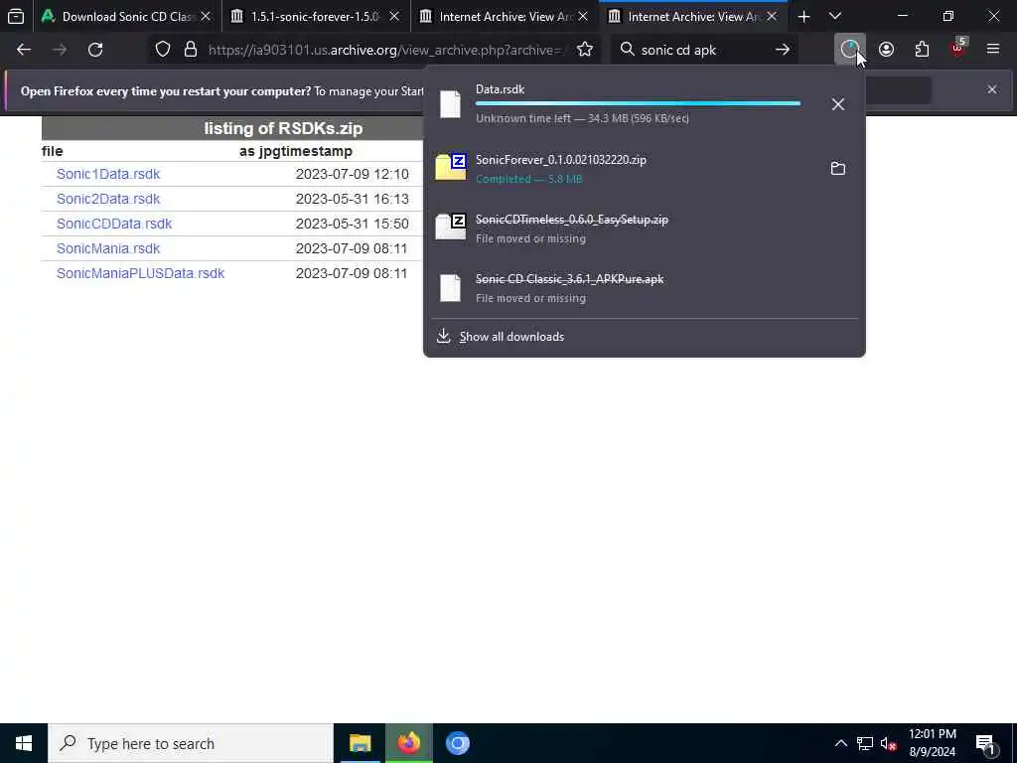Click Show all downloads
The height and width of the screenshot is (763, 1017).
(511, 337)
